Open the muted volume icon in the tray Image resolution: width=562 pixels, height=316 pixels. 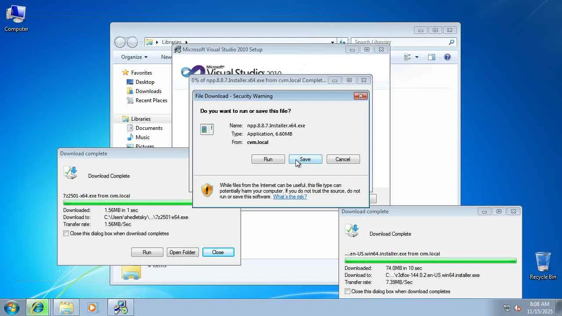[x=518, y=308]
